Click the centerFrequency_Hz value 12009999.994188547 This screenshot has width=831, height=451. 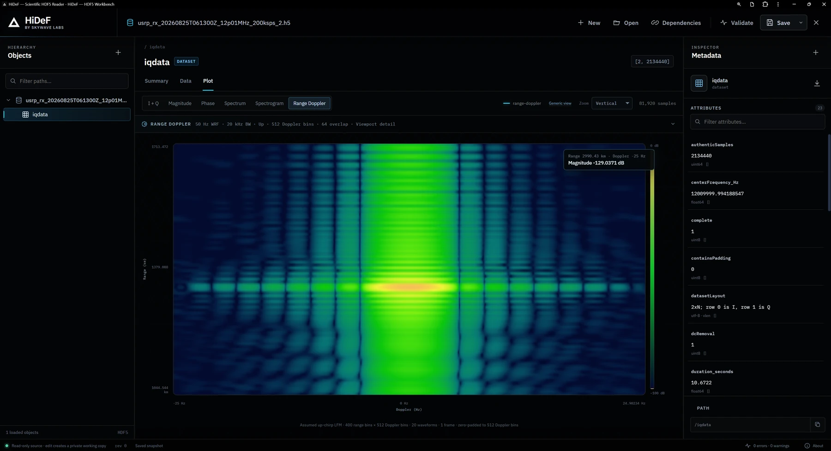[x=717, y=194]
